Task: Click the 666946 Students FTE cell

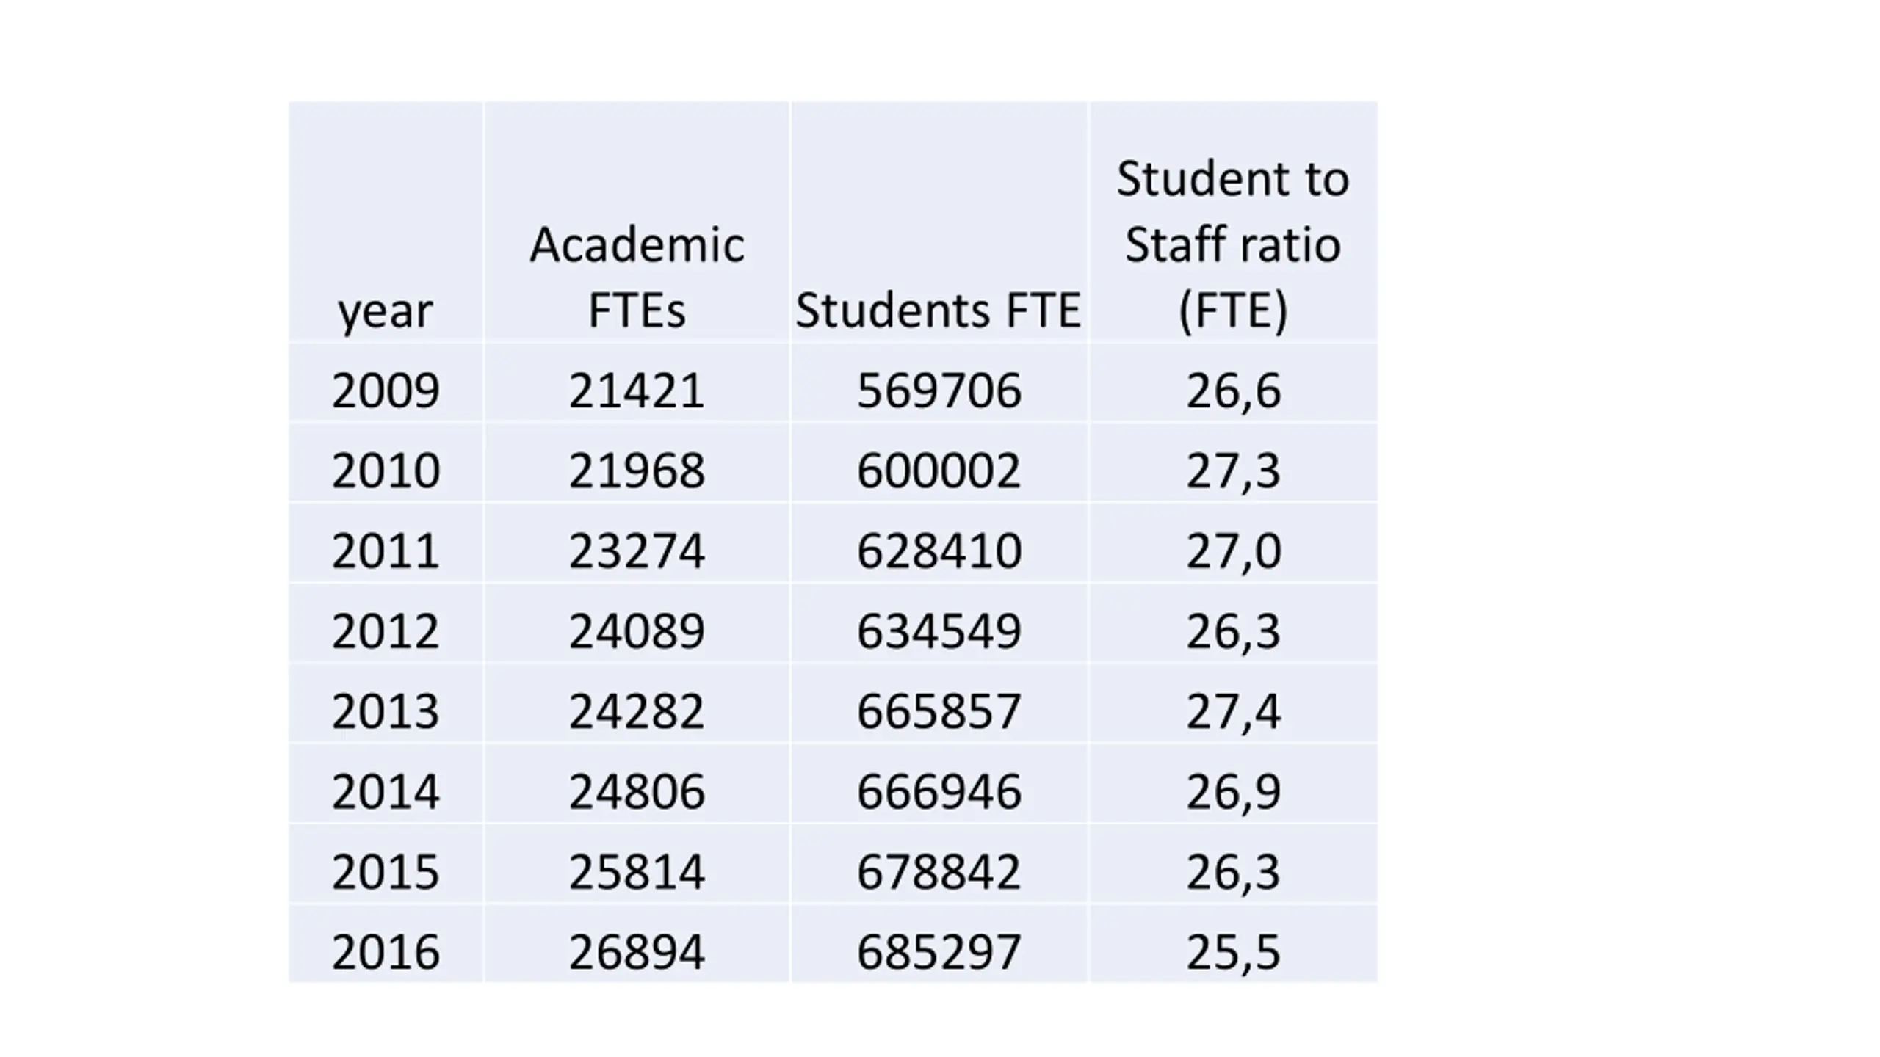Action: 939,792
